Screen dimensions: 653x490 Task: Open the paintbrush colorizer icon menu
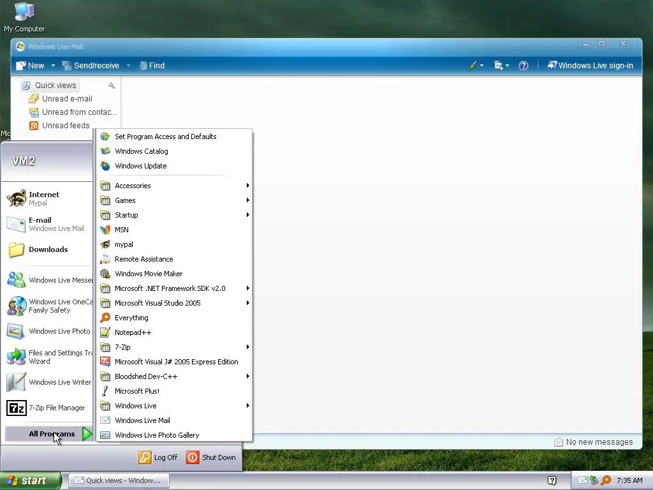pyautogui.click(x=476, y=66)
